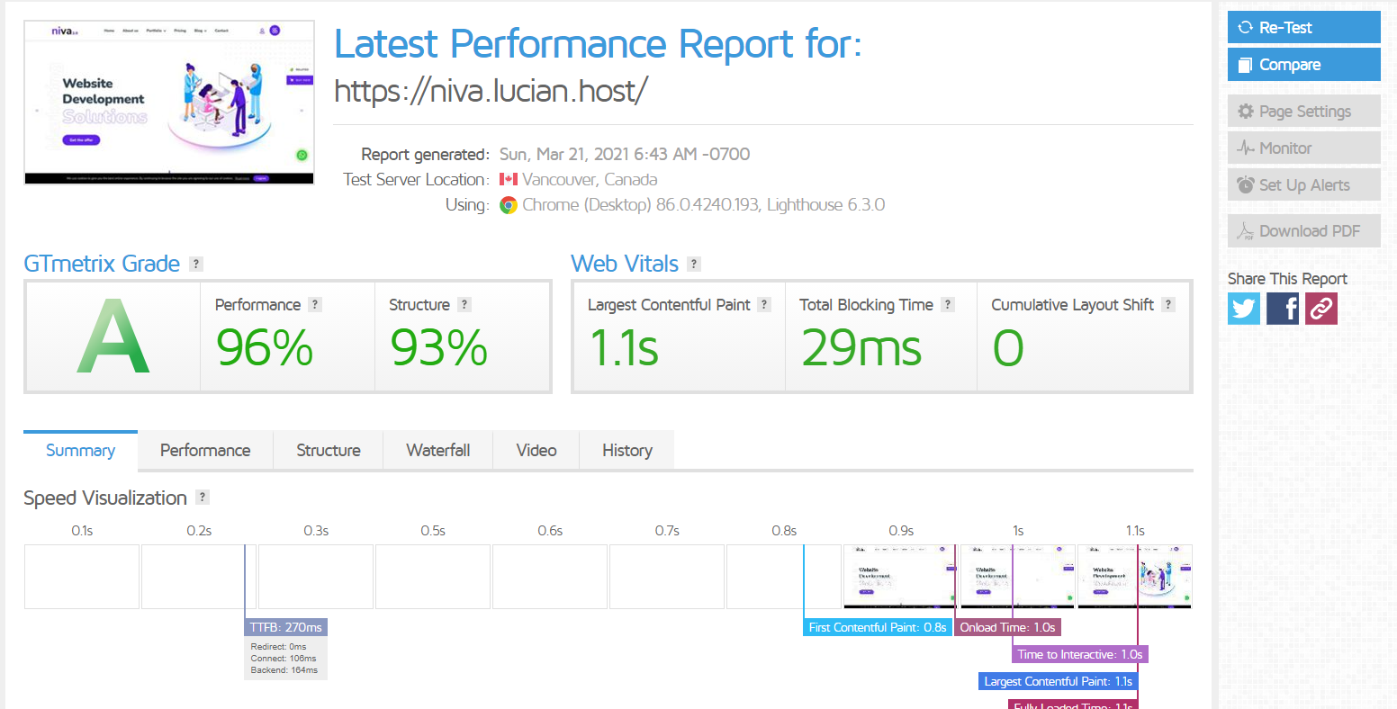Open the Web Vitals help tooltip

click(694, 264)
